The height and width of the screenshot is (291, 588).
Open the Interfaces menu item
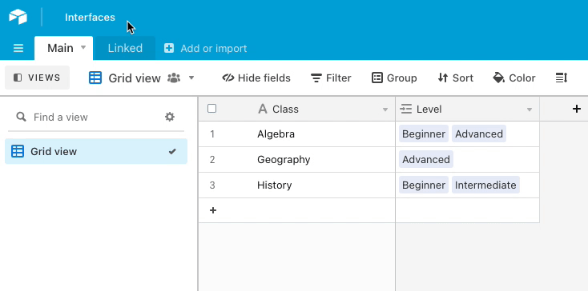point(90,18)
